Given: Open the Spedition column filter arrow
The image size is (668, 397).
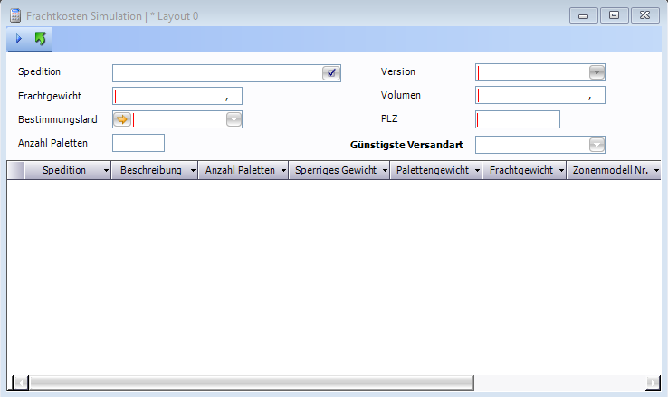Looking at the screenshot, I should point(106,170).
